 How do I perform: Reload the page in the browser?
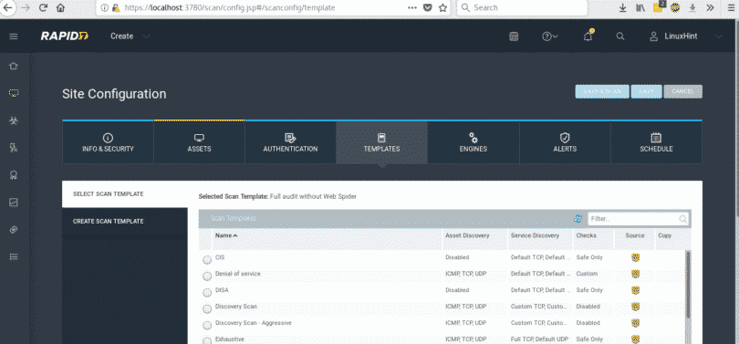[43, 7]
